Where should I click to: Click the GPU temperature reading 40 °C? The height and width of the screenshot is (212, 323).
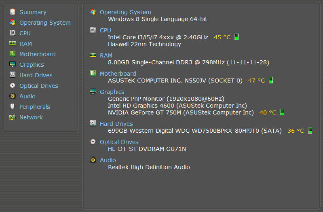tap(268, 112)
